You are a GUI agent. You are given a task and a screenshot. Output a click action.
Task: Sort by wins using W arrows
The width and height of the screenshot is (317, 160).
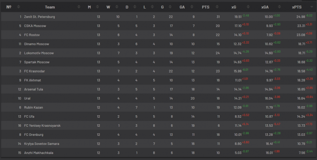116,7
